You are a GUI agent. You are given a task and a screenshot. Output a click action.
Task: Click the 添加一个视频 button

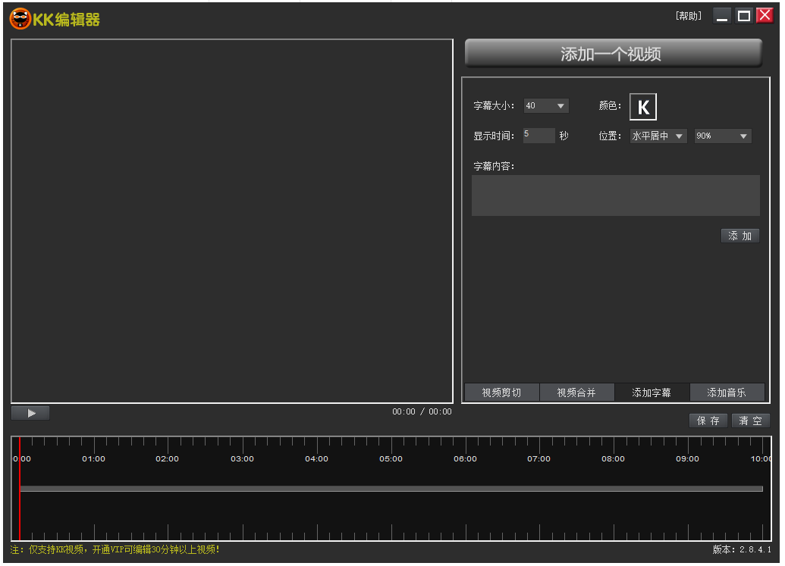click(613, 54)
